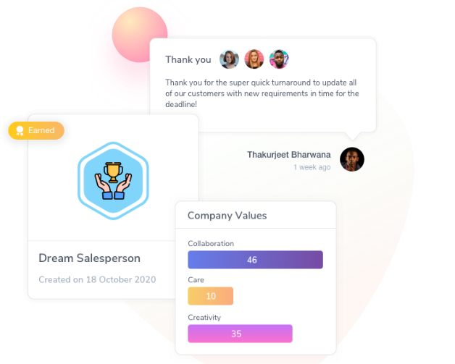
Task: Click the thank you message body text
Action: click(262, 93)
